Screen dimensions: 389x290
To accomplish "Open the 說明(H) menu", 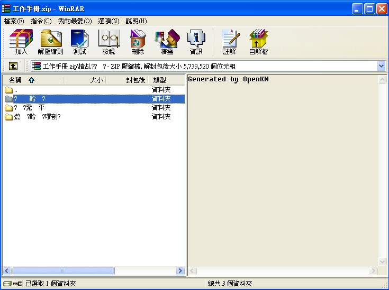I will (x=136, y=21).
